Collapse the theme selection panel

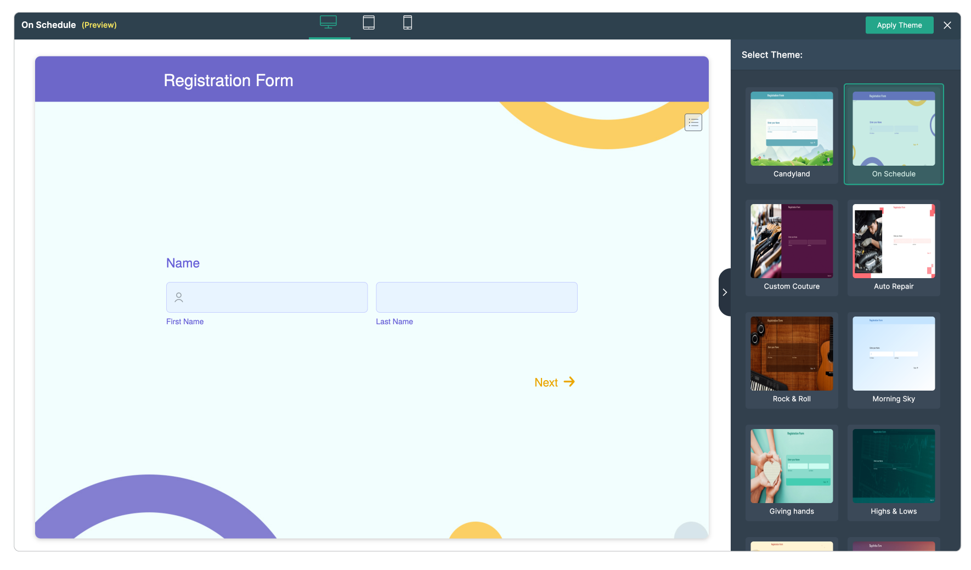click(x=724, y=292)
